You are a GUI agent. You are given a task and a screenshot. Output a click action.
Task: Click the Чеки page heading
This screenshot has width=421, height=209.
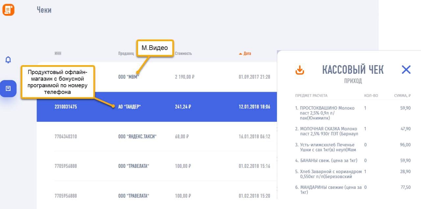44,10
